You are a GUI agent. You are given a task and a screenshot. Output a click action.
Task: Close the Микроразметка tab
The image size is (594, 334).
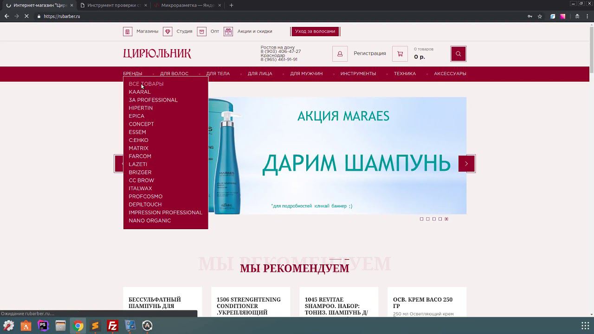220,5
